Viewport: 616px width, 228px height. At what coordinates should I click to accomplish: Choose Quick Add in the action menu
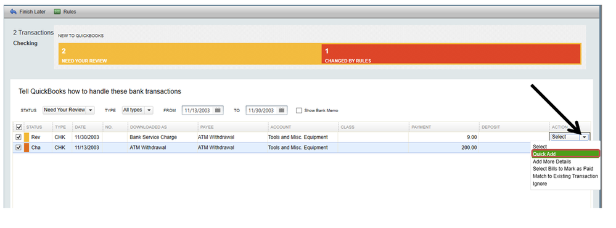coord(565,154)
